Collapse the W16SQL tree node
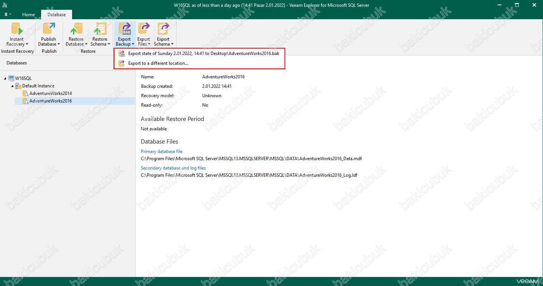 point(5,78)
